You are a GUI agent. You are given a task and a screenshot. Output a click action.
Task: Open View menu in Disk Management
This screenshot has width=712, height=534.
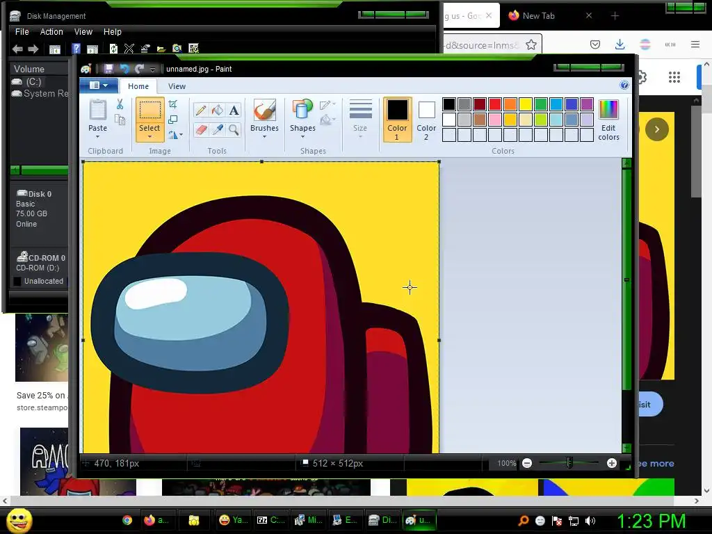(83, 32)
